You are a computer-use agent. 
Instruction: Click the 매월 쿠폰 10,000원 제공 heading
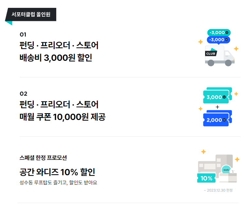pos(62,117)
